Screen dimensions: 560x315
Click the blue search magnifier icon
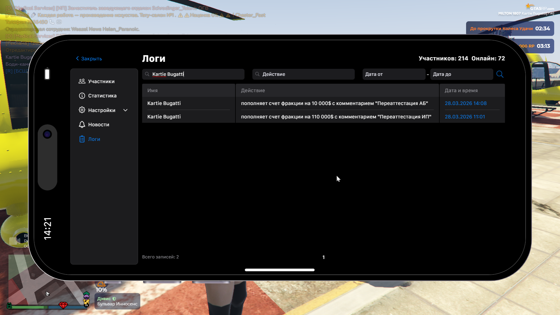point(500,74)
